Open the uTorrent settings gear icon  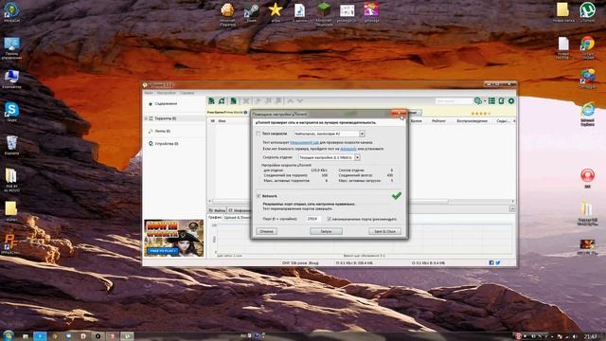coord(511,101)
